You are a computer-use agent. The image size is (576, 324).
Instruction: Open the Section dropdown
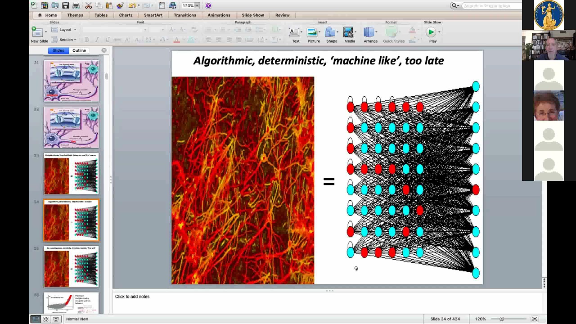[x=64, y=40]
